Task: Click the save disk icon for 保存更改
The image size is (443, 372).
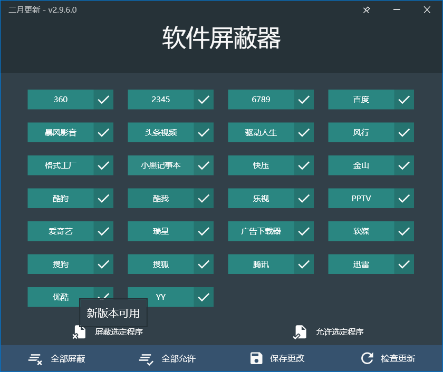Action: [x=257, y=358]
